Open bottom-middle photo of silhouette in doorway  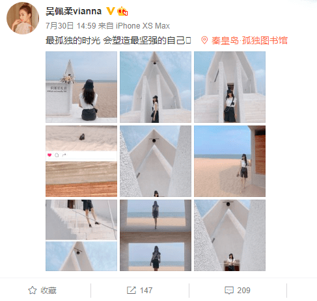156,235
